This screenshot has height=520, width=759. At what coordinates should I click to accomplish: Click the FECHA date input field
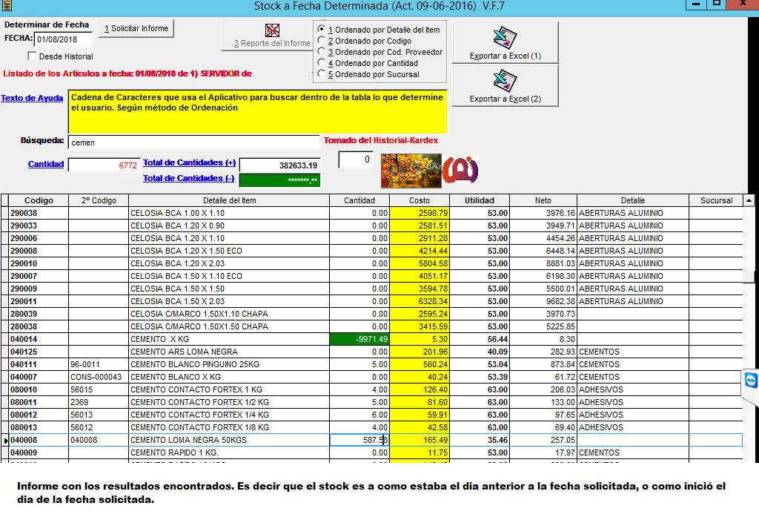tap(63, 39)
